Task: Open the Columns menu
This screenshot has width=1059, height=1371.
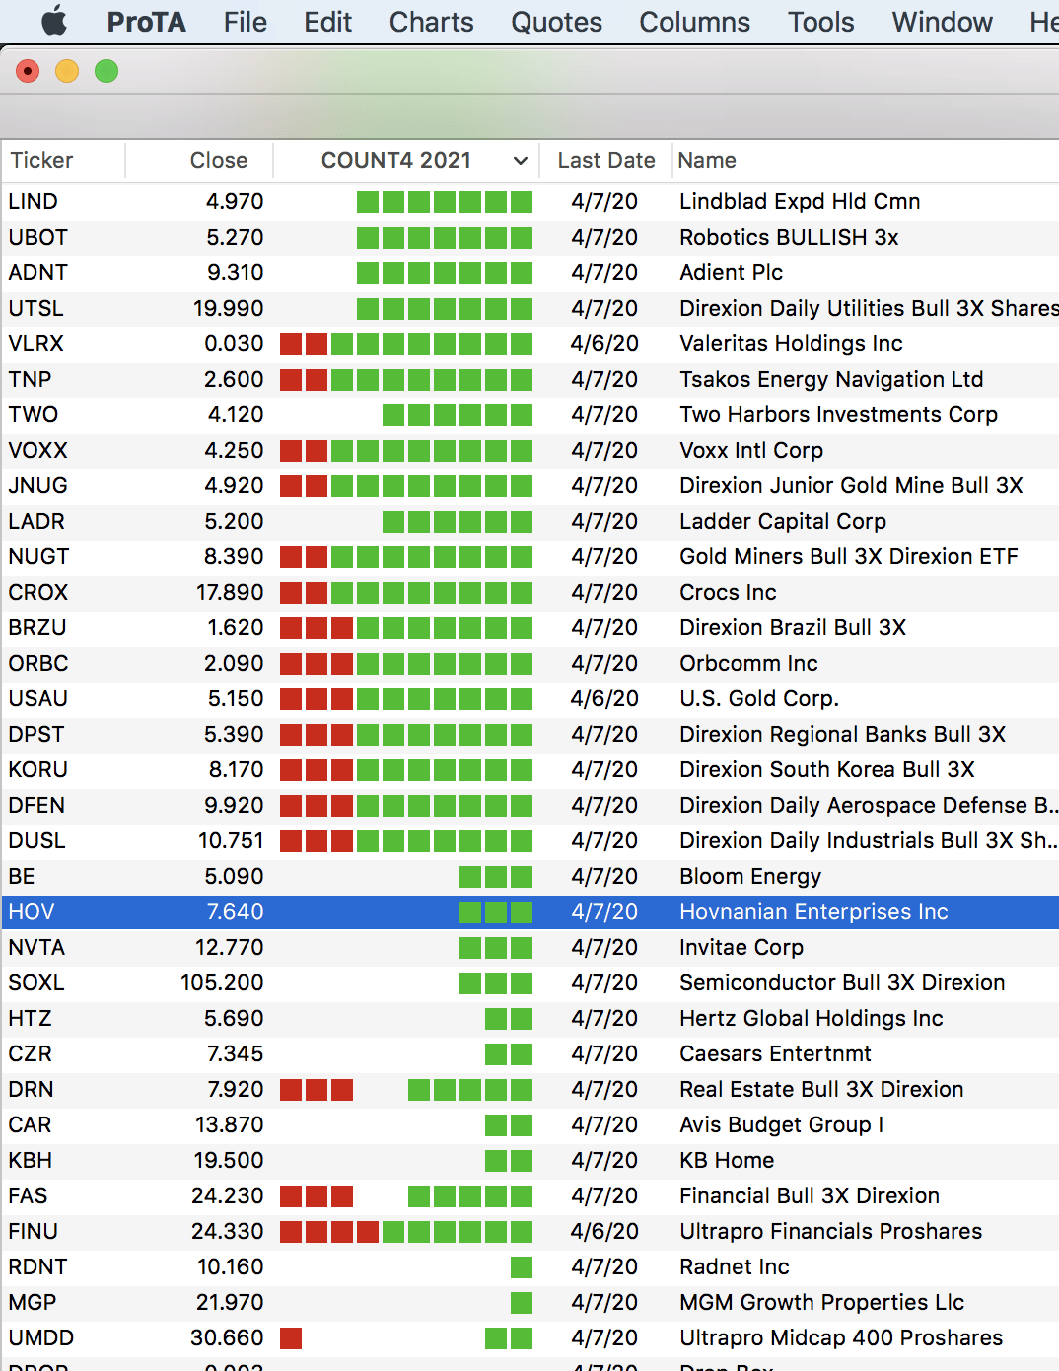Action: point(694,22)
